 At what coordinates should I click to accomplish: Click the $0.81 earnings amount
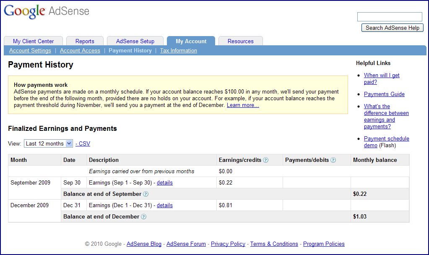click(x=226, y=205)
